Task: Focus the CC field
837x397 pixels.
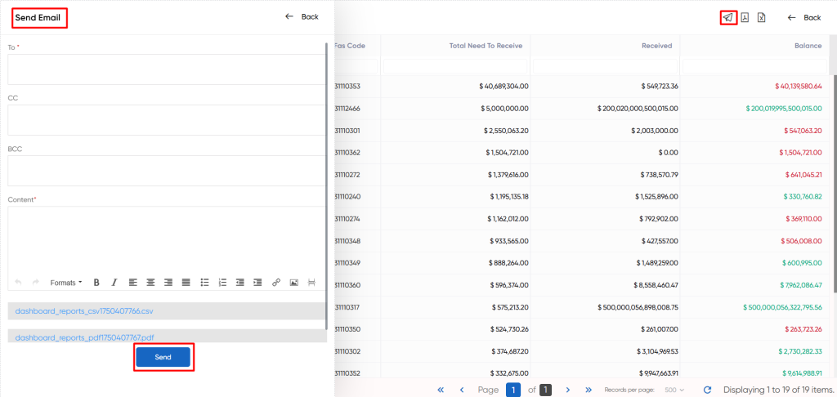Action: 166,120
